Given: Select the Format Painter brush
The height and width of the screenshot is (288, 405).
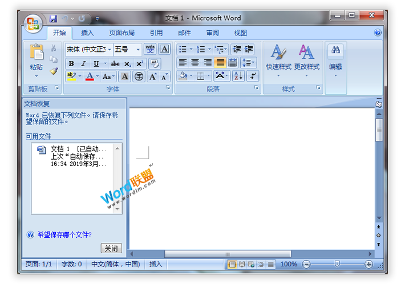Looking at the screenshot, I should 54,71.
